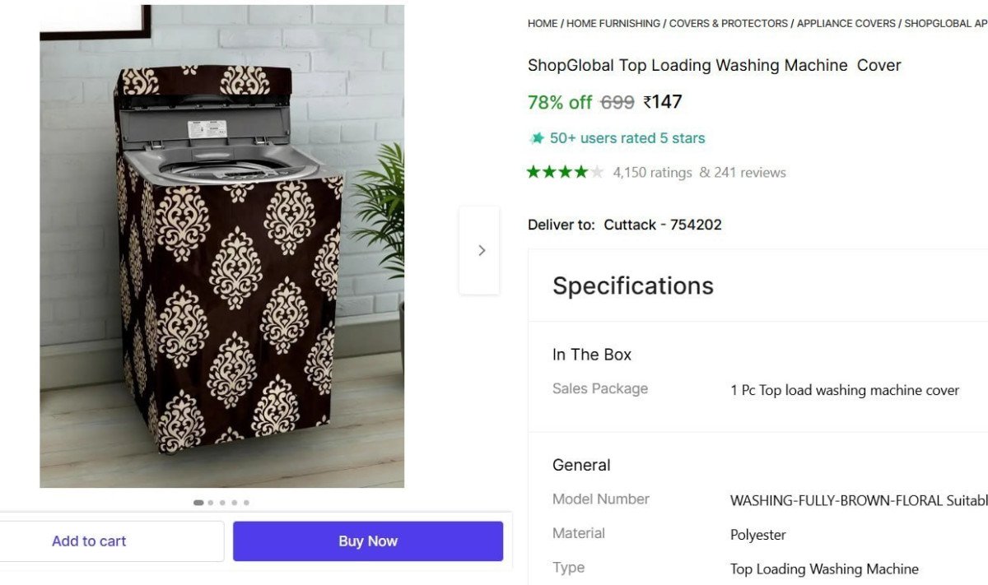Click the next image arrow

coord(481,249)
